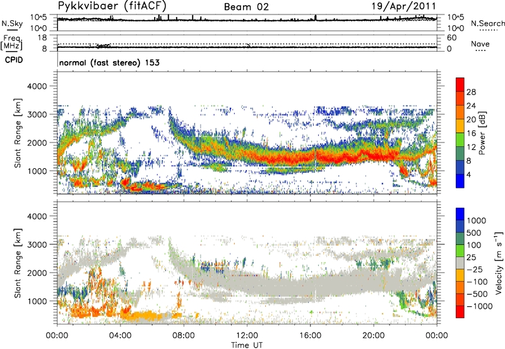Screen dimensions: 505x349
Task: Click the 20 tick on the Power colorbar
Action: pos(471,120)
